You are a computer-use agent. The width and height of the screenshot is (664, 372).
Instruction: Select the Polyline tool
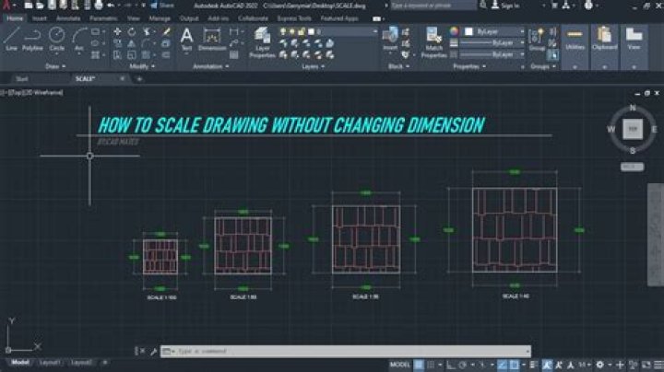click(x=32, y=39)
